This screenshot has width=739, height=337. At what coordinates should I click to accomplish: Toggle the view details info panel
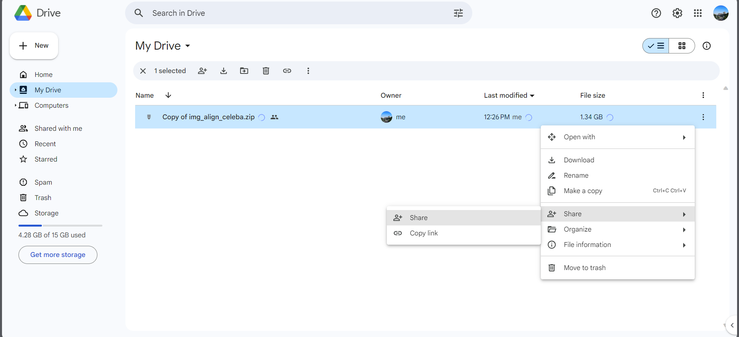pos(707,46)
